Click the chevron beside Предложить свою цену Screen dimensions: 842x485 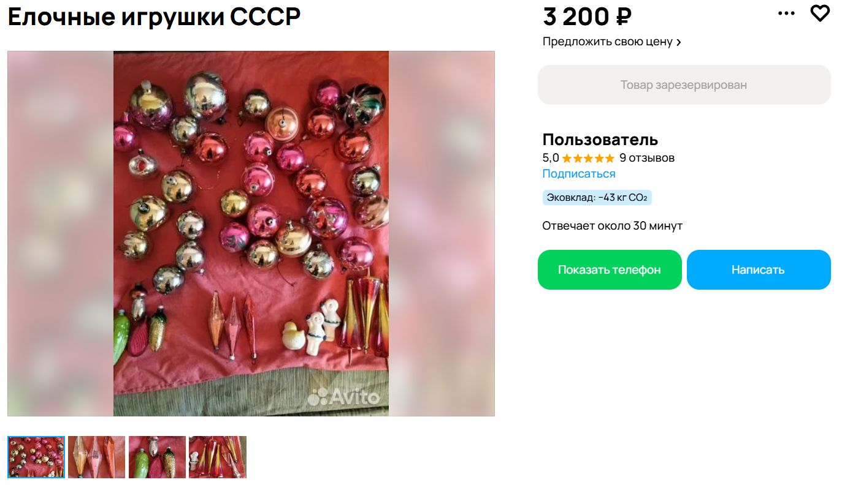678,42
